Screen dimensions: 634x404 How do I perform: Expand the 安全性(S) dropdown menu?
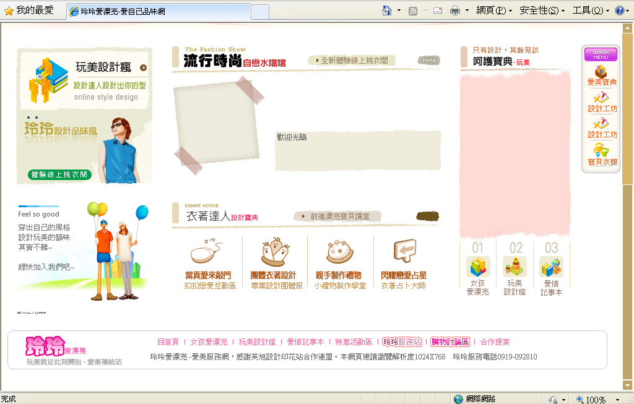(x=542, y=11)
